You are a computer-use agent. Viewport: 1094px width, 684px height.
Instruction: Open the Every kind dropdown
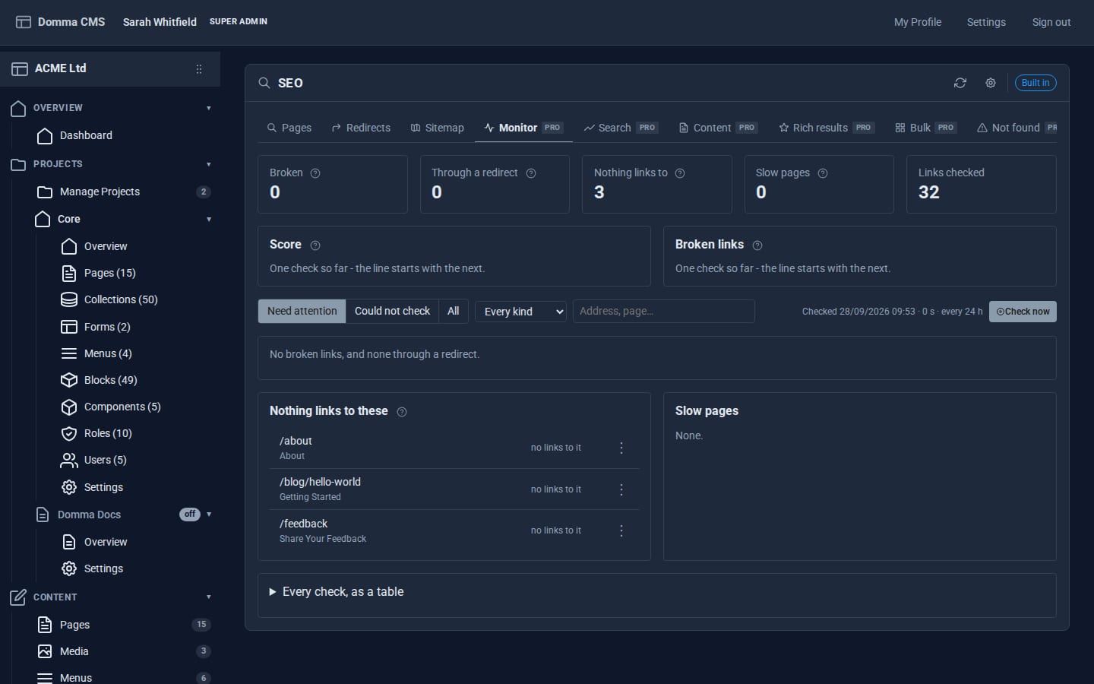[521, 312]
